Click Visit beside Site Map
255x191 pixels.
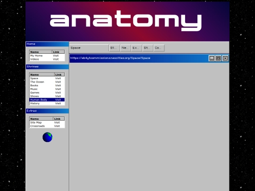pos(57,123)
